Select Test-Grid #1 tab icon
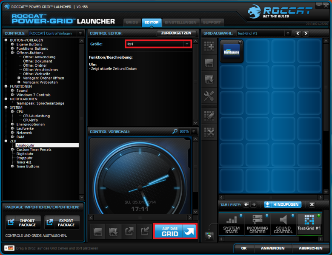 pyautogui.click(x=309, y=223)
